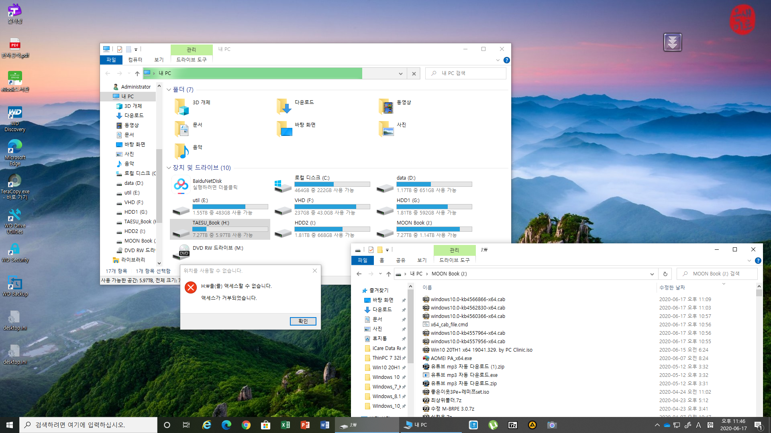Click the 확인 button in error dialog
This screenshot has height=433, width=771.
(303, 321)
